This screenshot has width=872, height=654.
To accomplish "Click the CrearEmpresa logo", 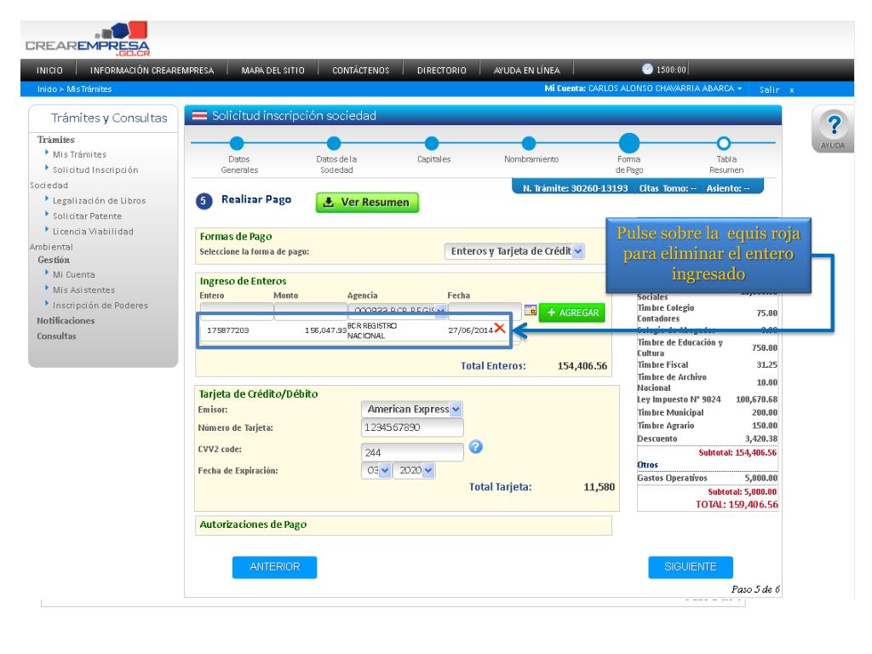I will coord(88,39).
